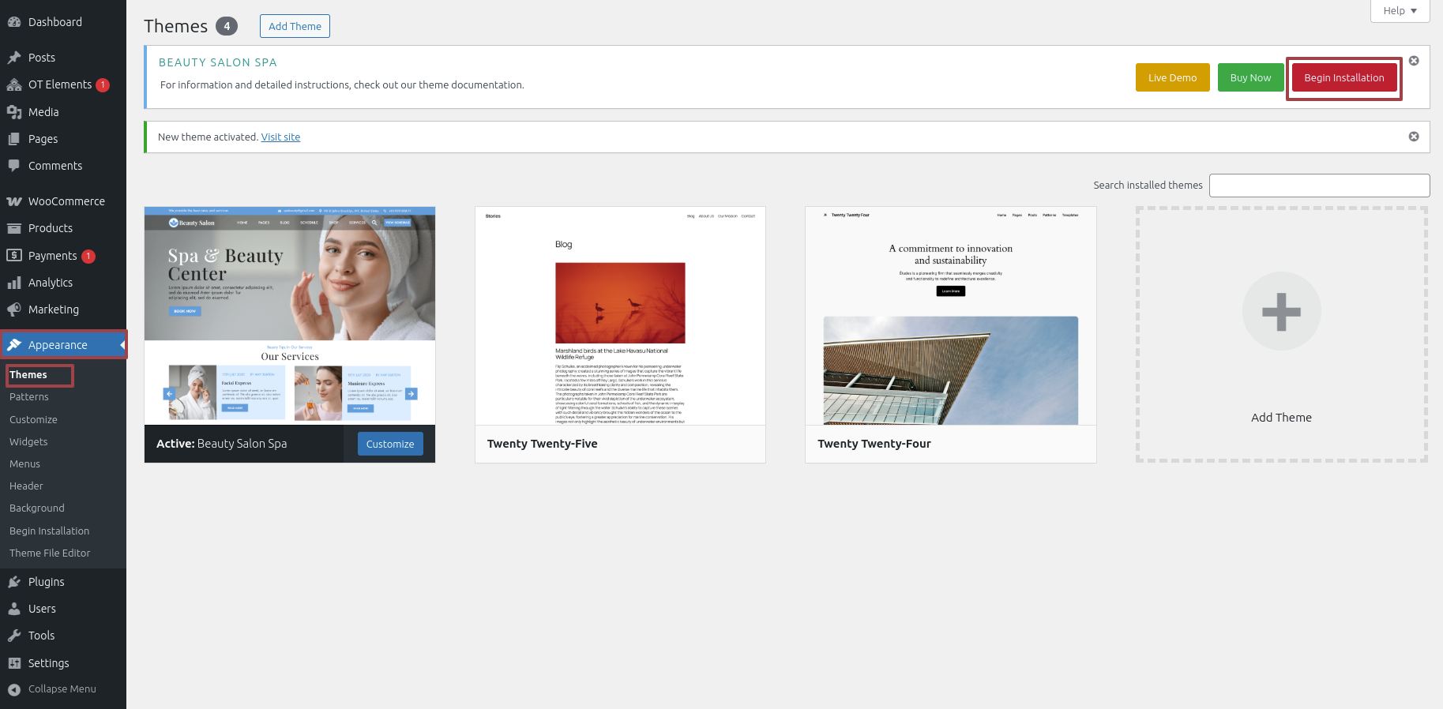This screenshot has height=709, width=1443.
Task: Click the Posts pushpin icon
Action: click(x=14, y=58)
